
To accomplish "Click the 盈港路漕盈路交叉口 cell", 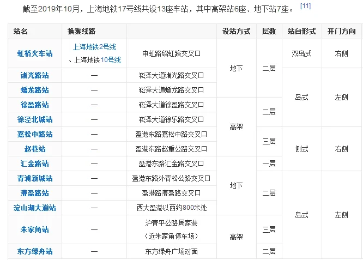I will [172, 193].
